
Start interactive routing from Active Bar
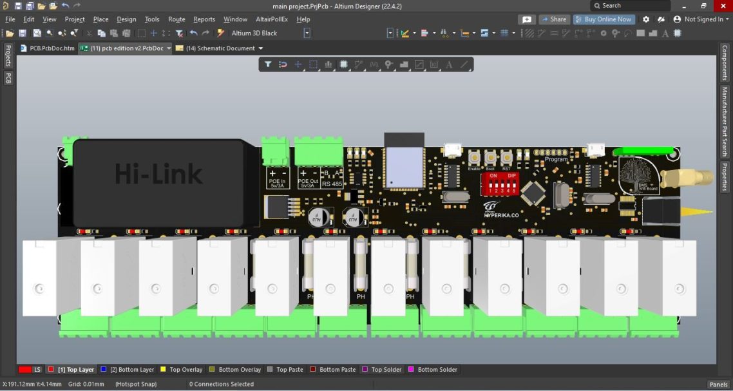pos(359,64)
